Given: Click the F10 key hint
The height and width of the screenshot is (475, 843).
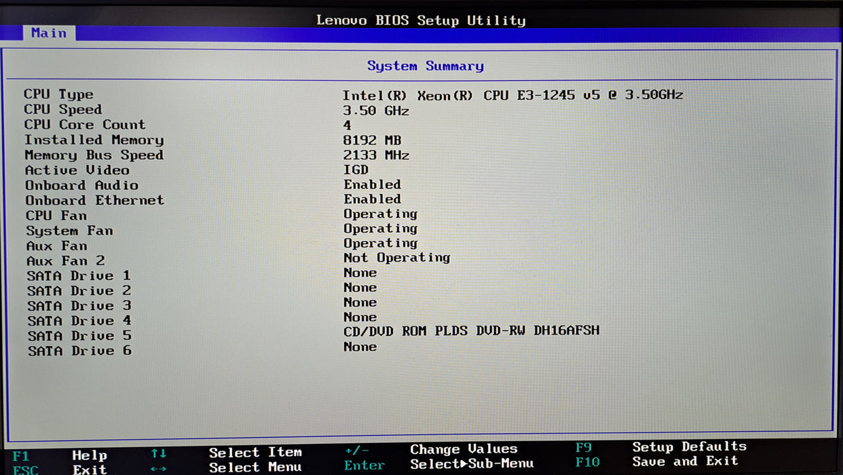Looking at the screenshot, I should pos(588,462).
